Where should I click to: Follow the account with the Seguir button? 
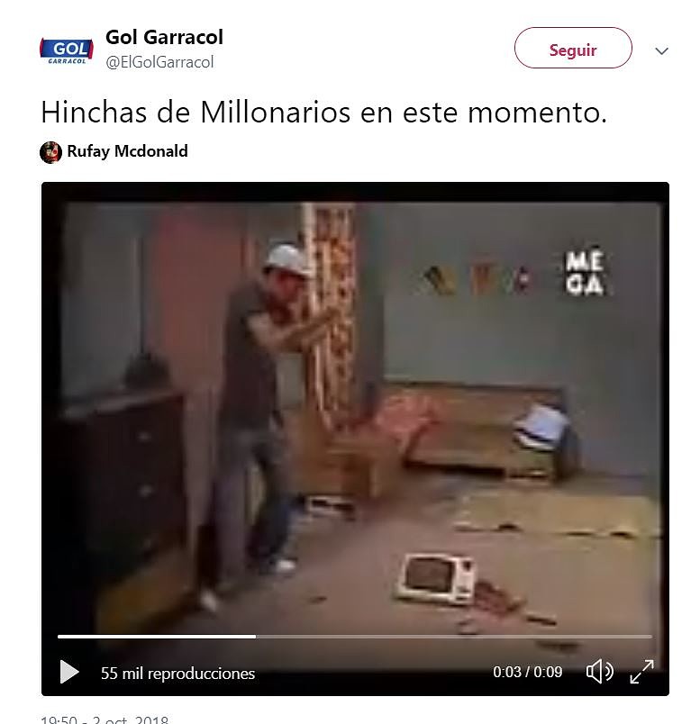point(573,48)
